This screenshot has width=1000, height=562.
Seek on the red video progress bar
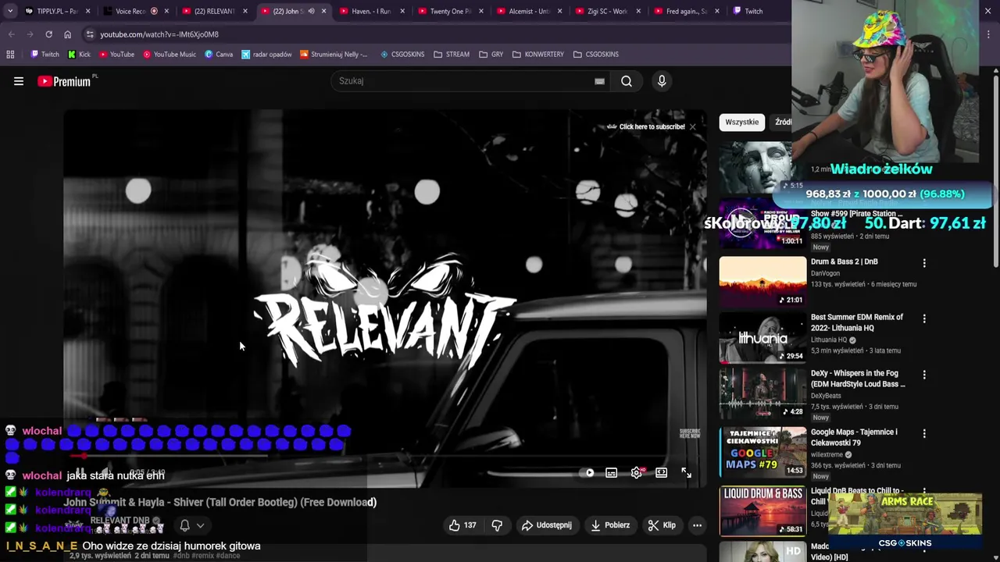[384, 457]
